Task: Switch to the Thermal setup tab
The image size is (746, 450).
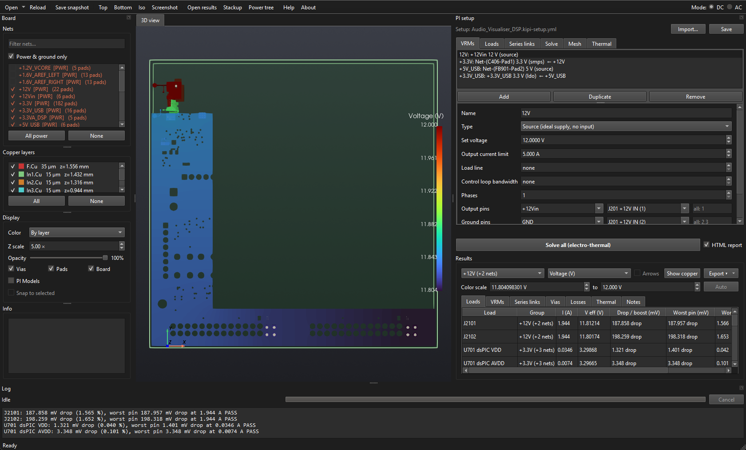Action: 601,44
